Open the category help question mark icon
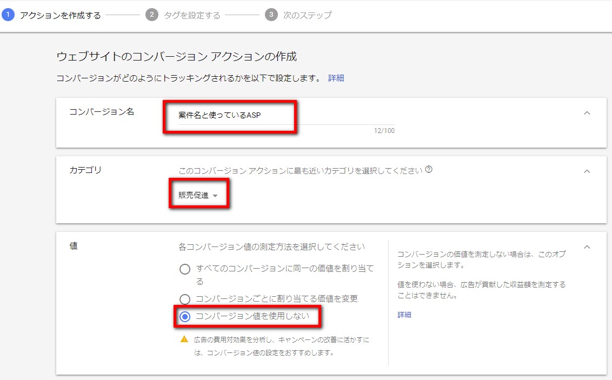The height and width of the screenshot is (380, 612). coord(429,170)
